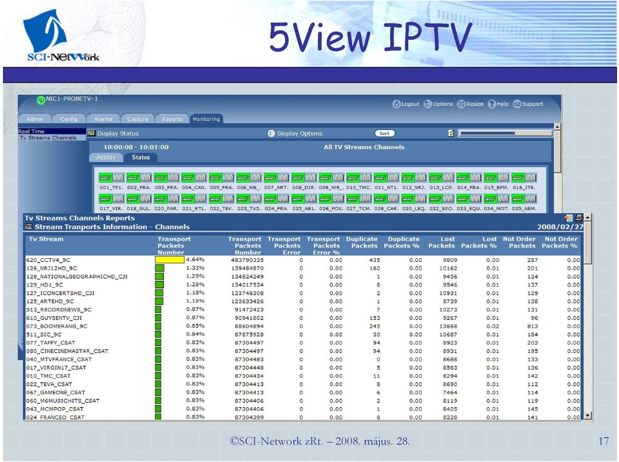The width and height of the screenshot is (619, 462).
Task: Click the yellow bar for 620_CCTV4_9C
Action: [170, 259]
